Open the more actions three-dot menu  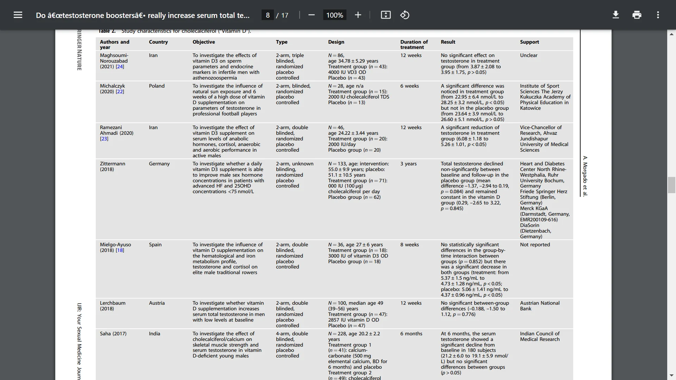658,15
